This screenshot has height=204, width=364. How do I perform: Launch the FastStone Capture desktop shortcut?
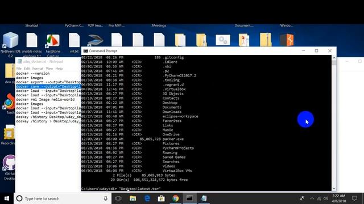coord(53,44)
